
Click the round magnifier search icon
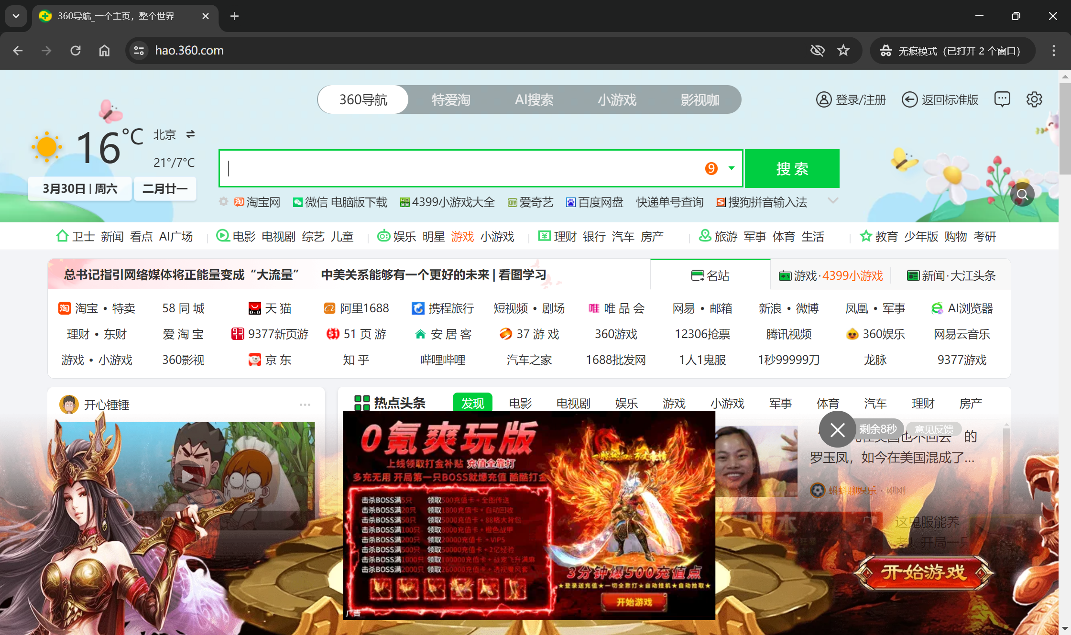[1022, 194]
